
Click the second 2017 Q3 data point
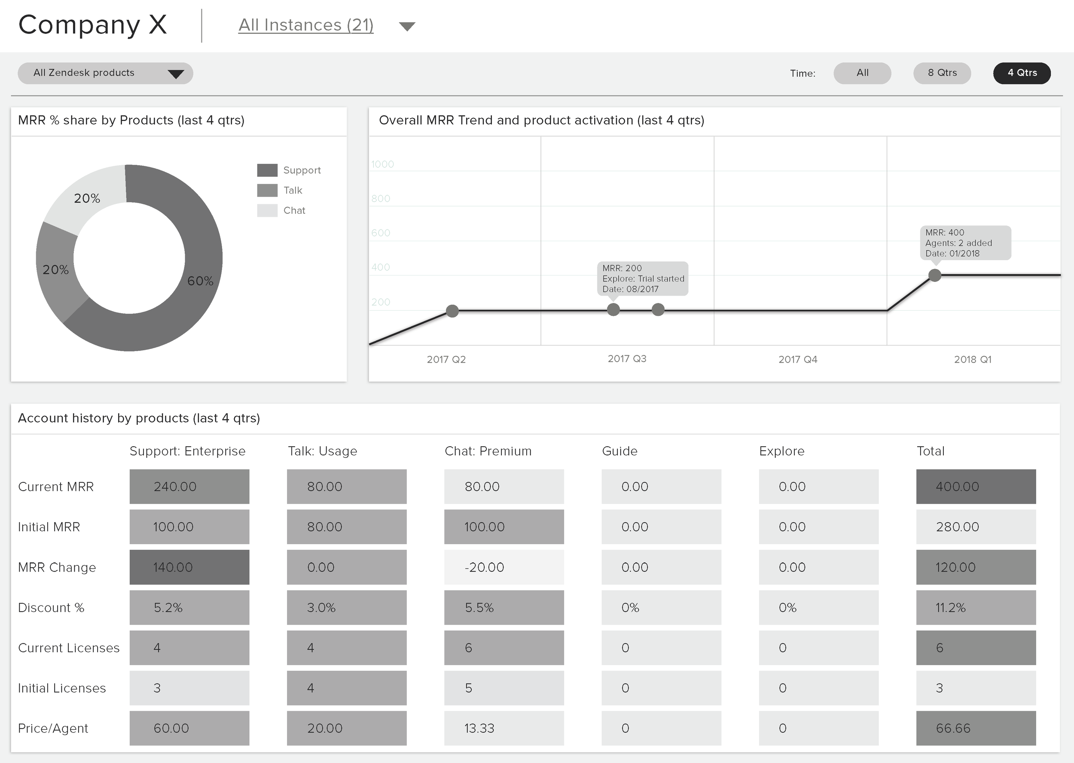[658, 309]
